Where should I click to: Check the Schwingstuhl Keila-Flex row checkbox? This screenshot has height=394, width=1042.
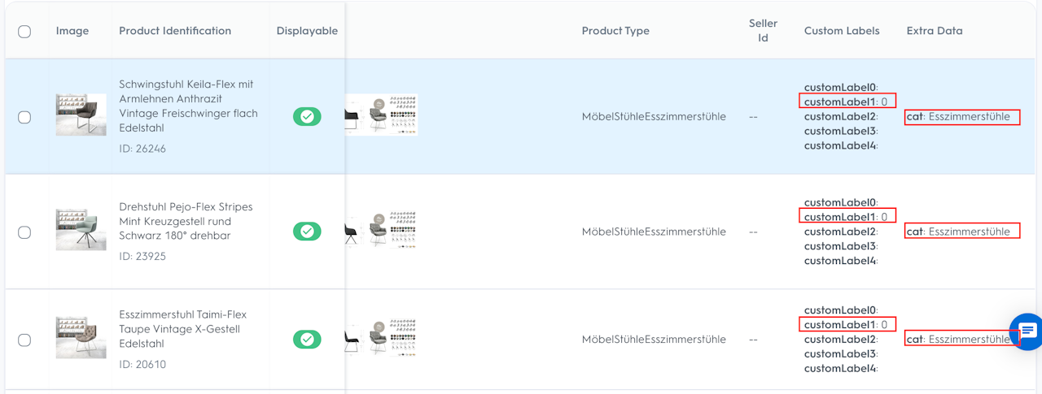coord(24,117)
